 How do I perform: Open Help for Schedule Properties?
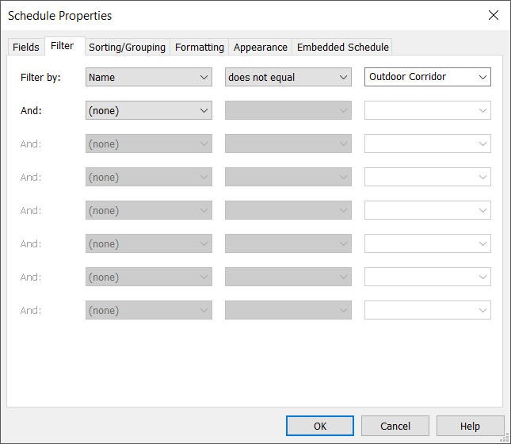pos(470,426)
